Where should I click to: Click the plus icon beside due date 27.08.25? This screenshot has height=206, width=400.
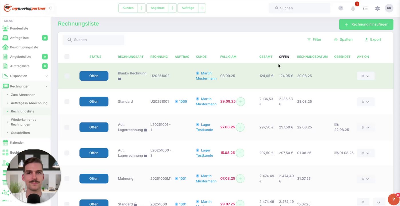(240, 127)
